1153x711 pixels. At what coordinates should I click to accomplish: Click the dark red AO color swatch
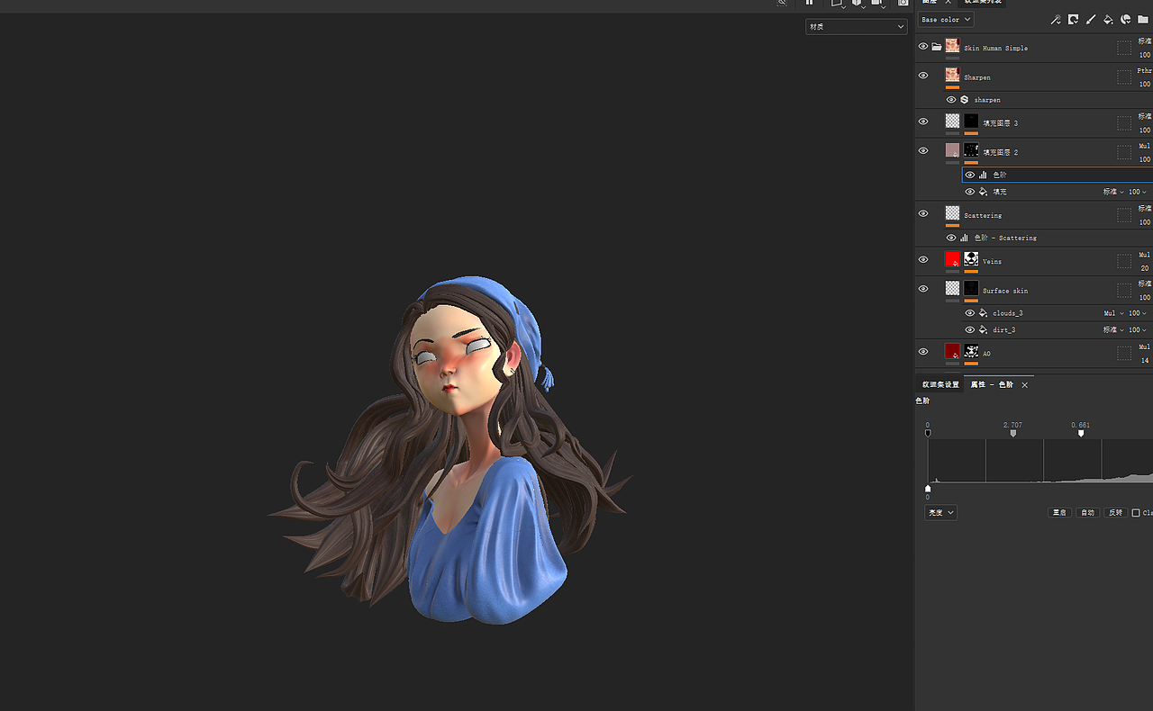tap(952, 351)
